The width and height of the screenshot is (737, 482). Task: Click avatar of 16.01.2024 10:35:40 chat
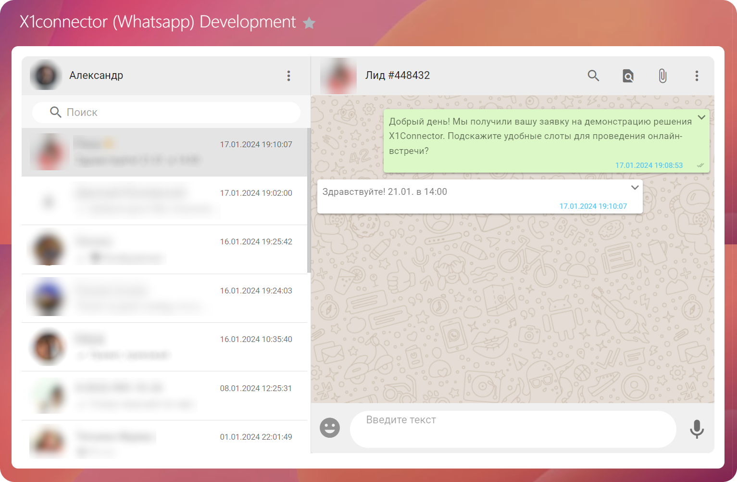coord(48,347)
